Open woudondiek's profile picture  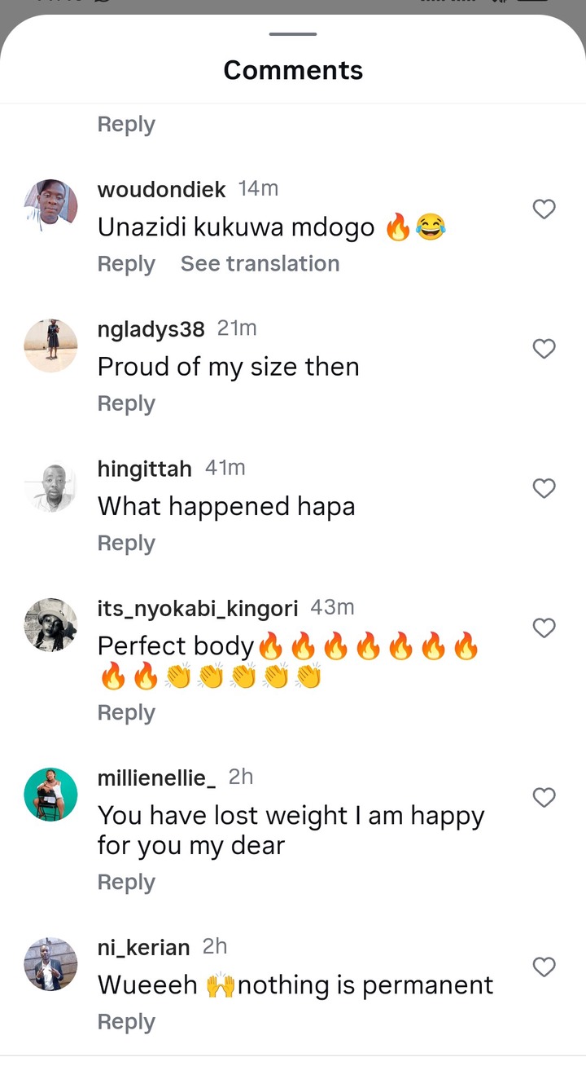pyautogui.click(x=50, y=205)
